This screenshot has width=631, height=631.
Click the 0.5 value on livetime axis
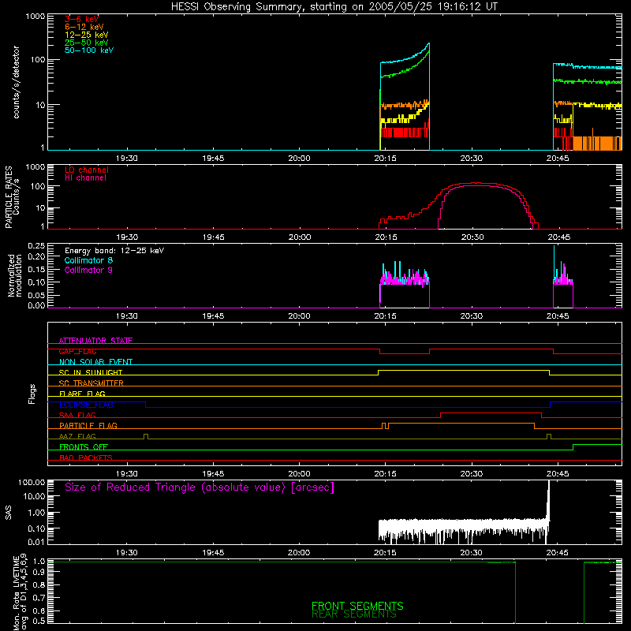(x=39, y=621)
